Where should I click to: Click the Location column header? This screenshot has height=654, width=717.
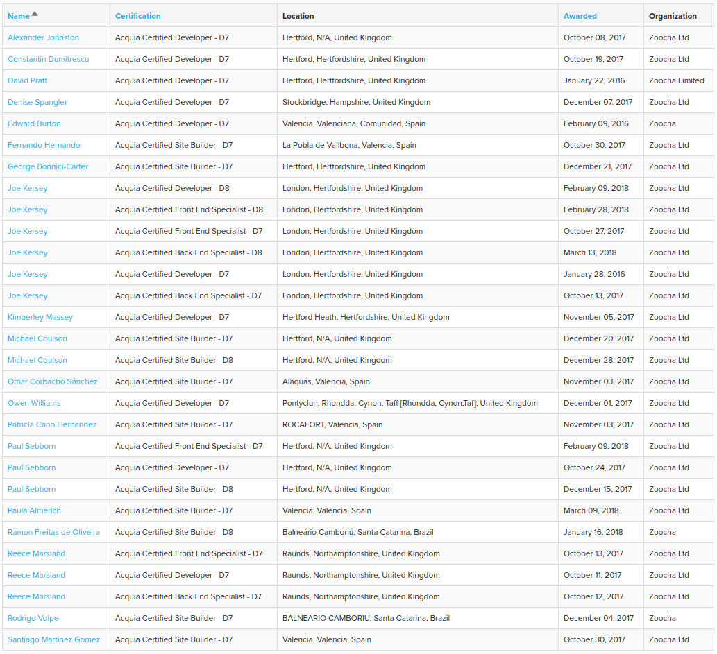pos(298,16)
